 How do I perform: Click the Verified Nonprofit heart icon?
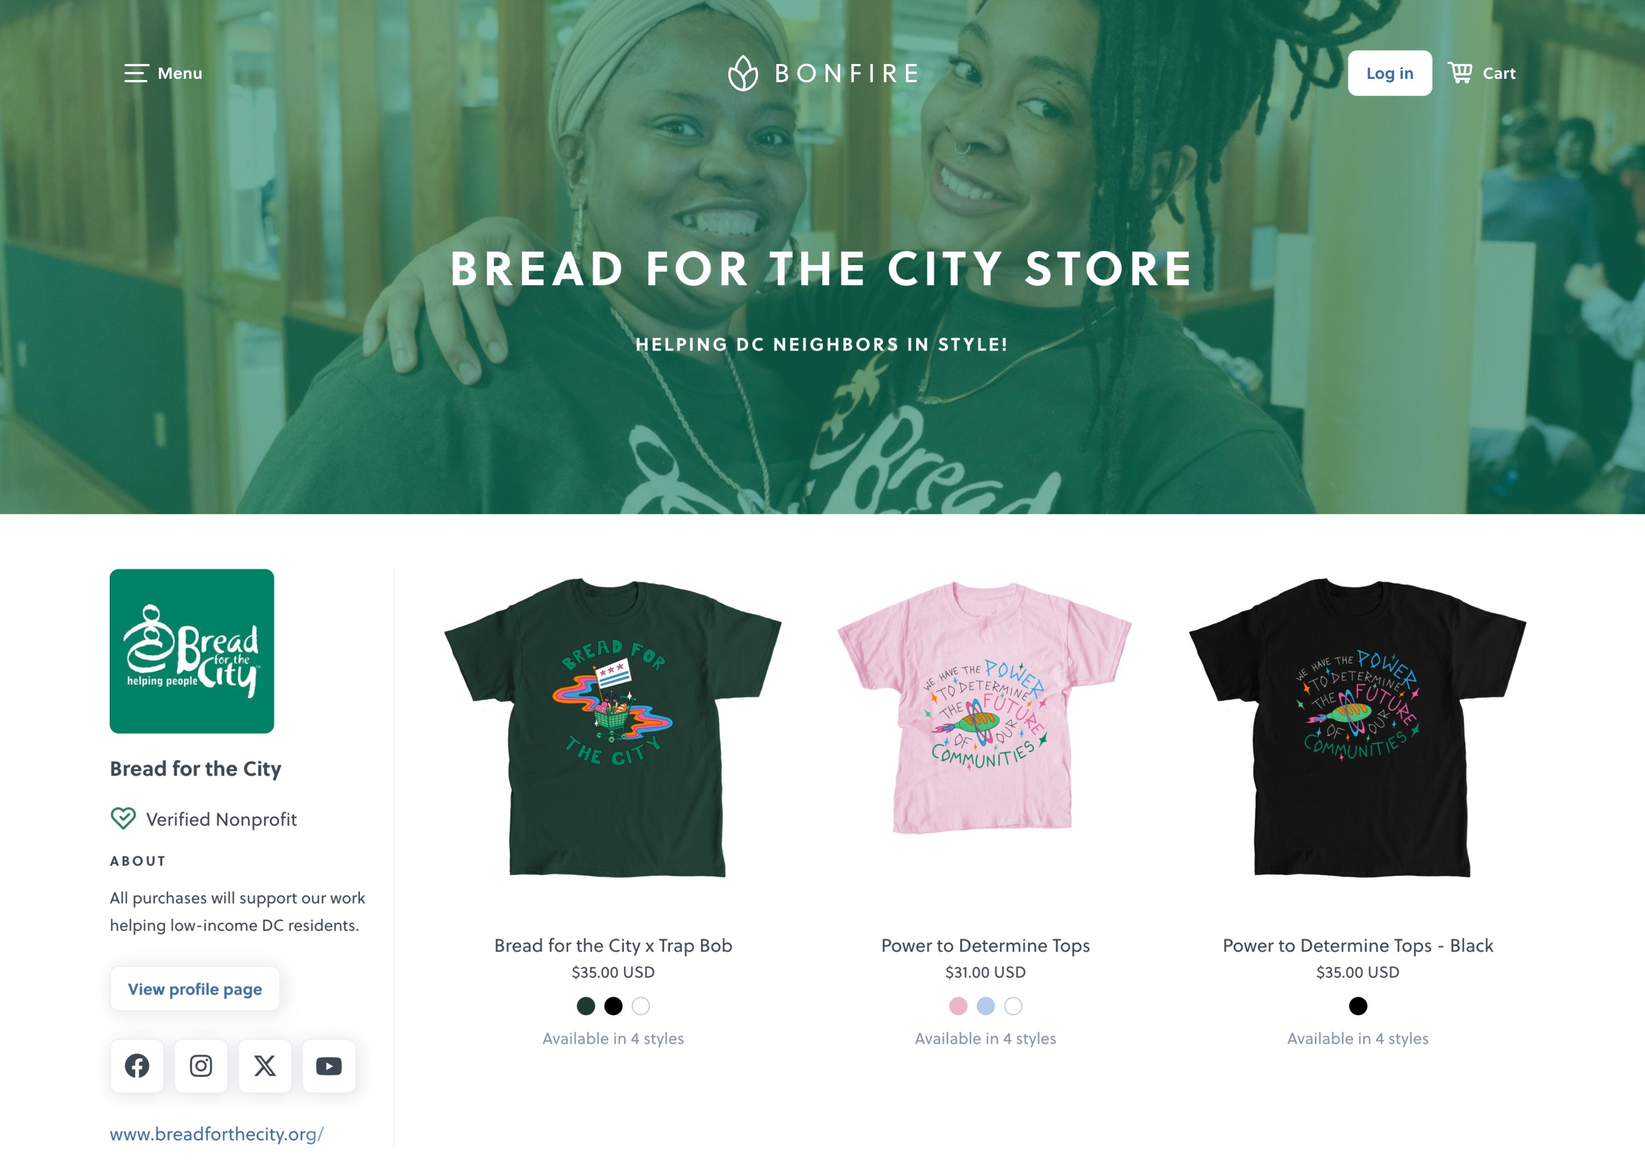click(x=123, y=819)
